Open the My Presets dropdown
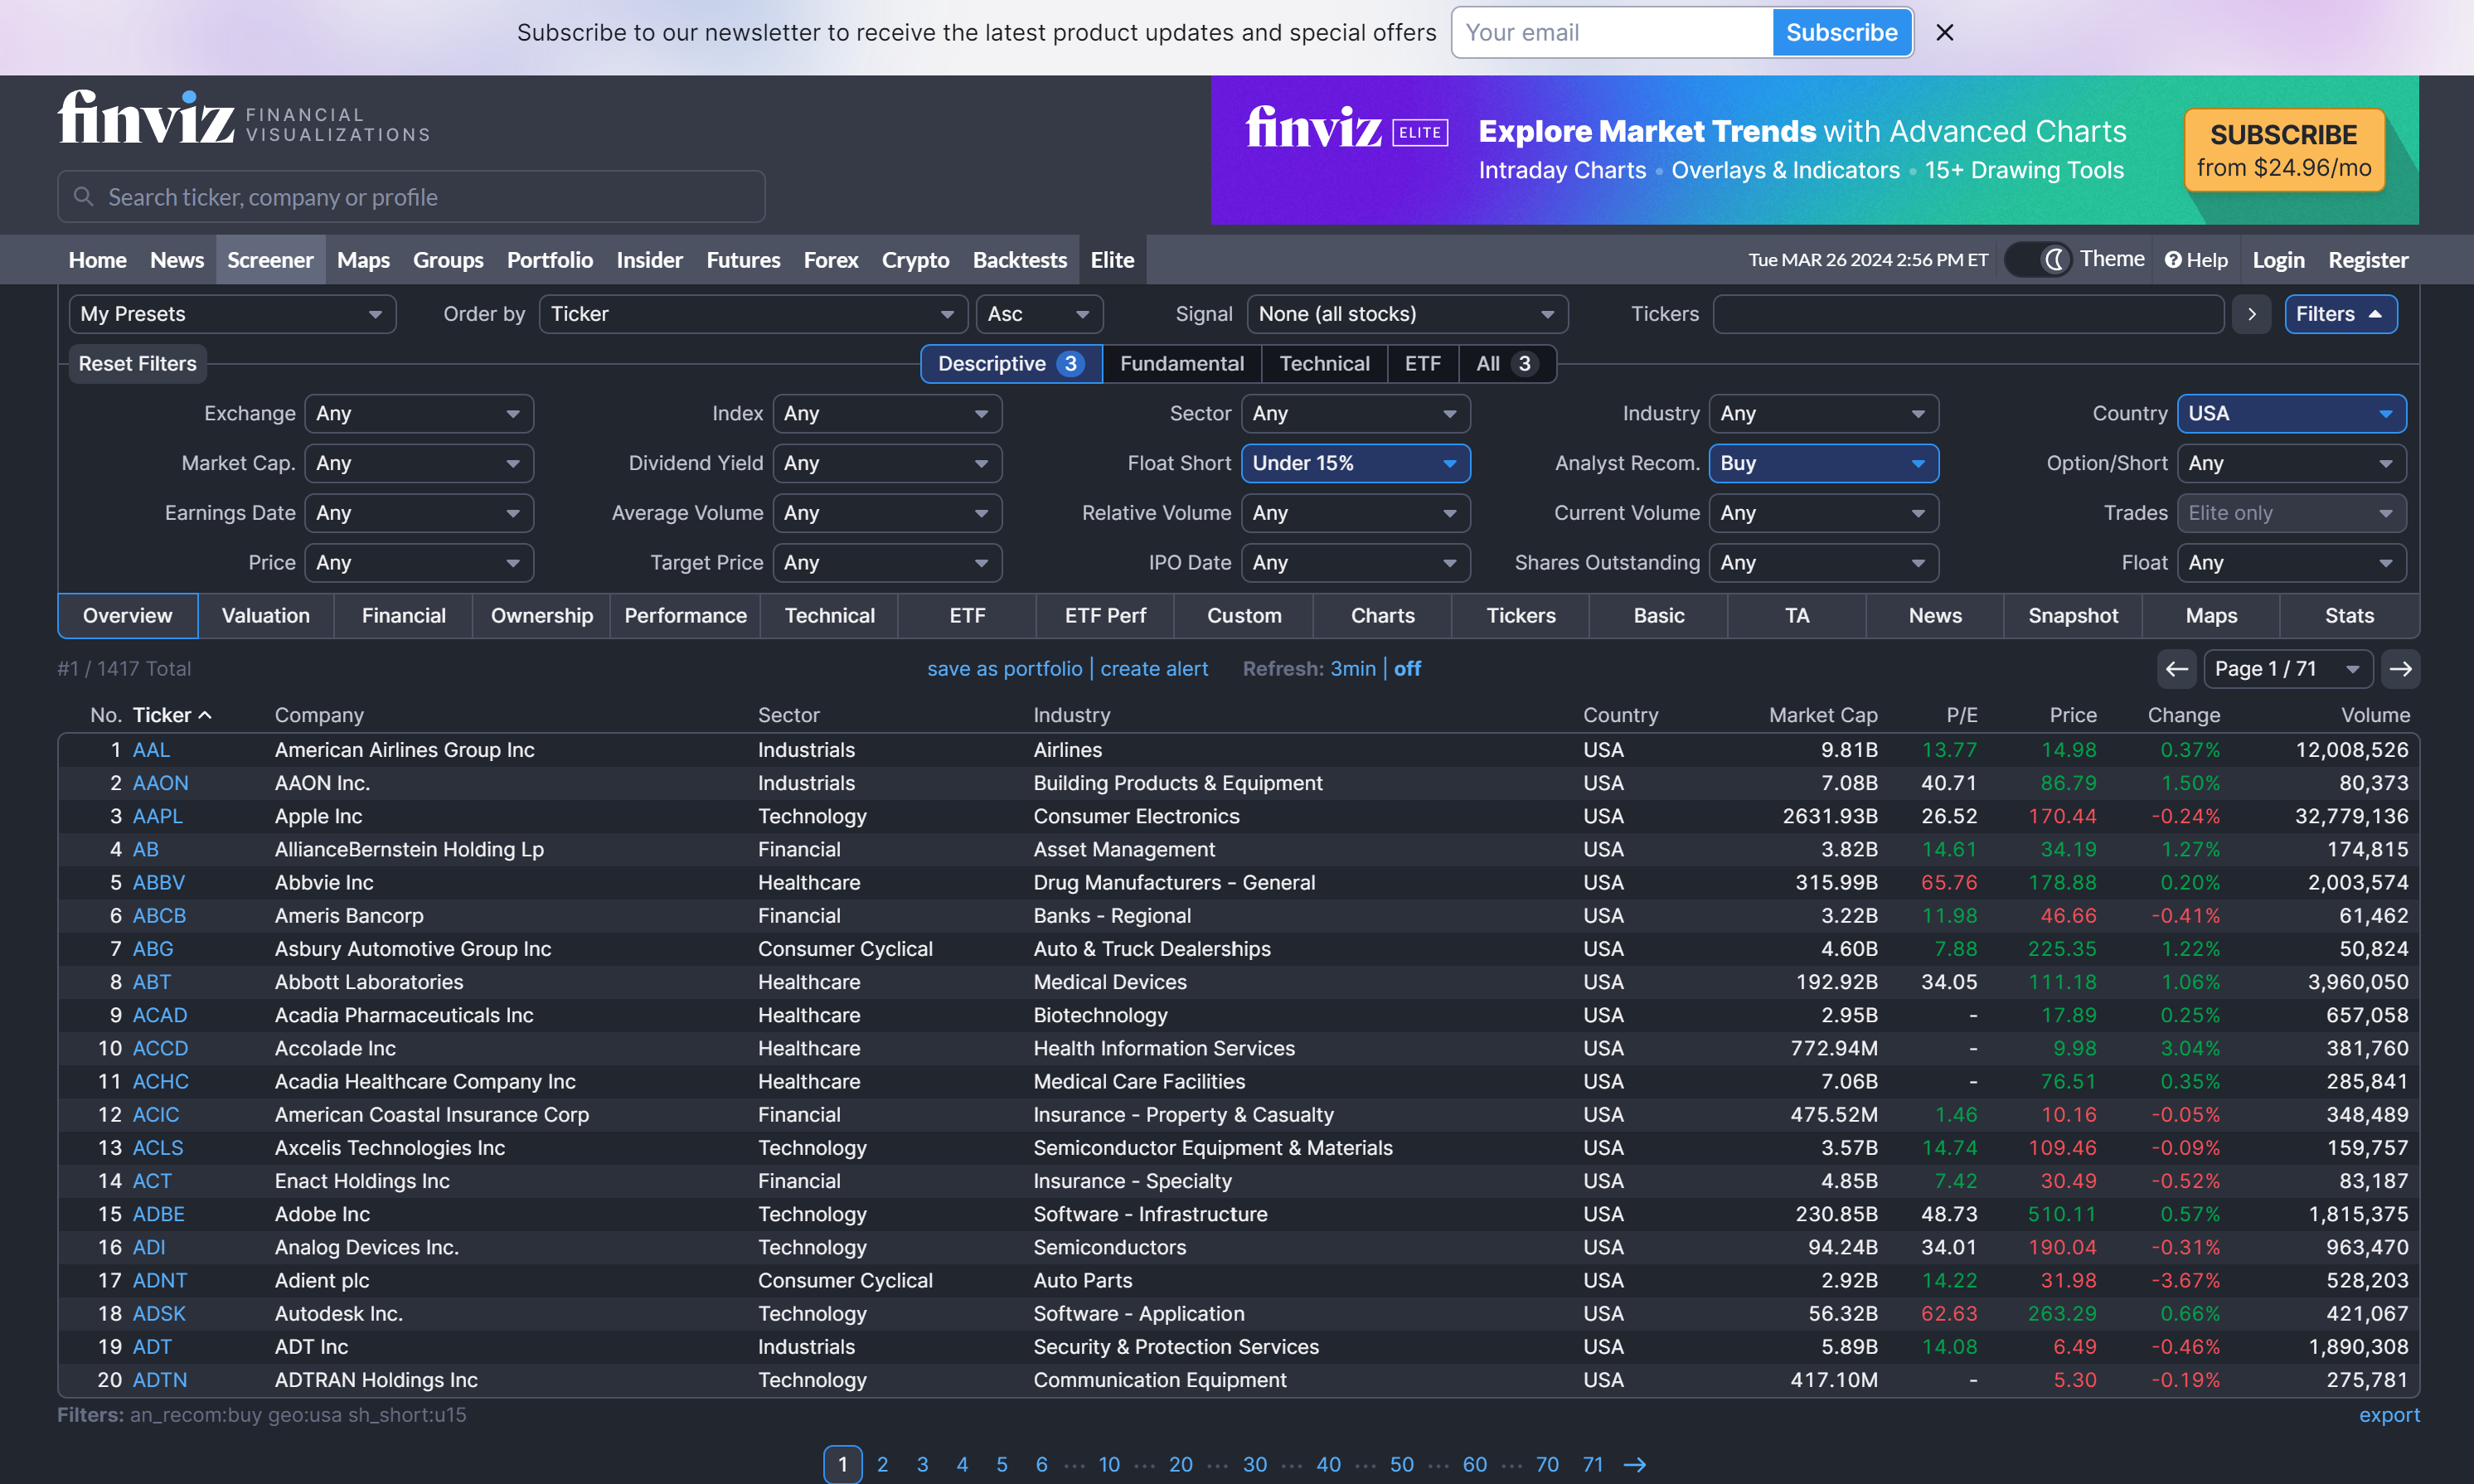The image size is (2474, 1484). pyautogui.click(x=232, y=314)
